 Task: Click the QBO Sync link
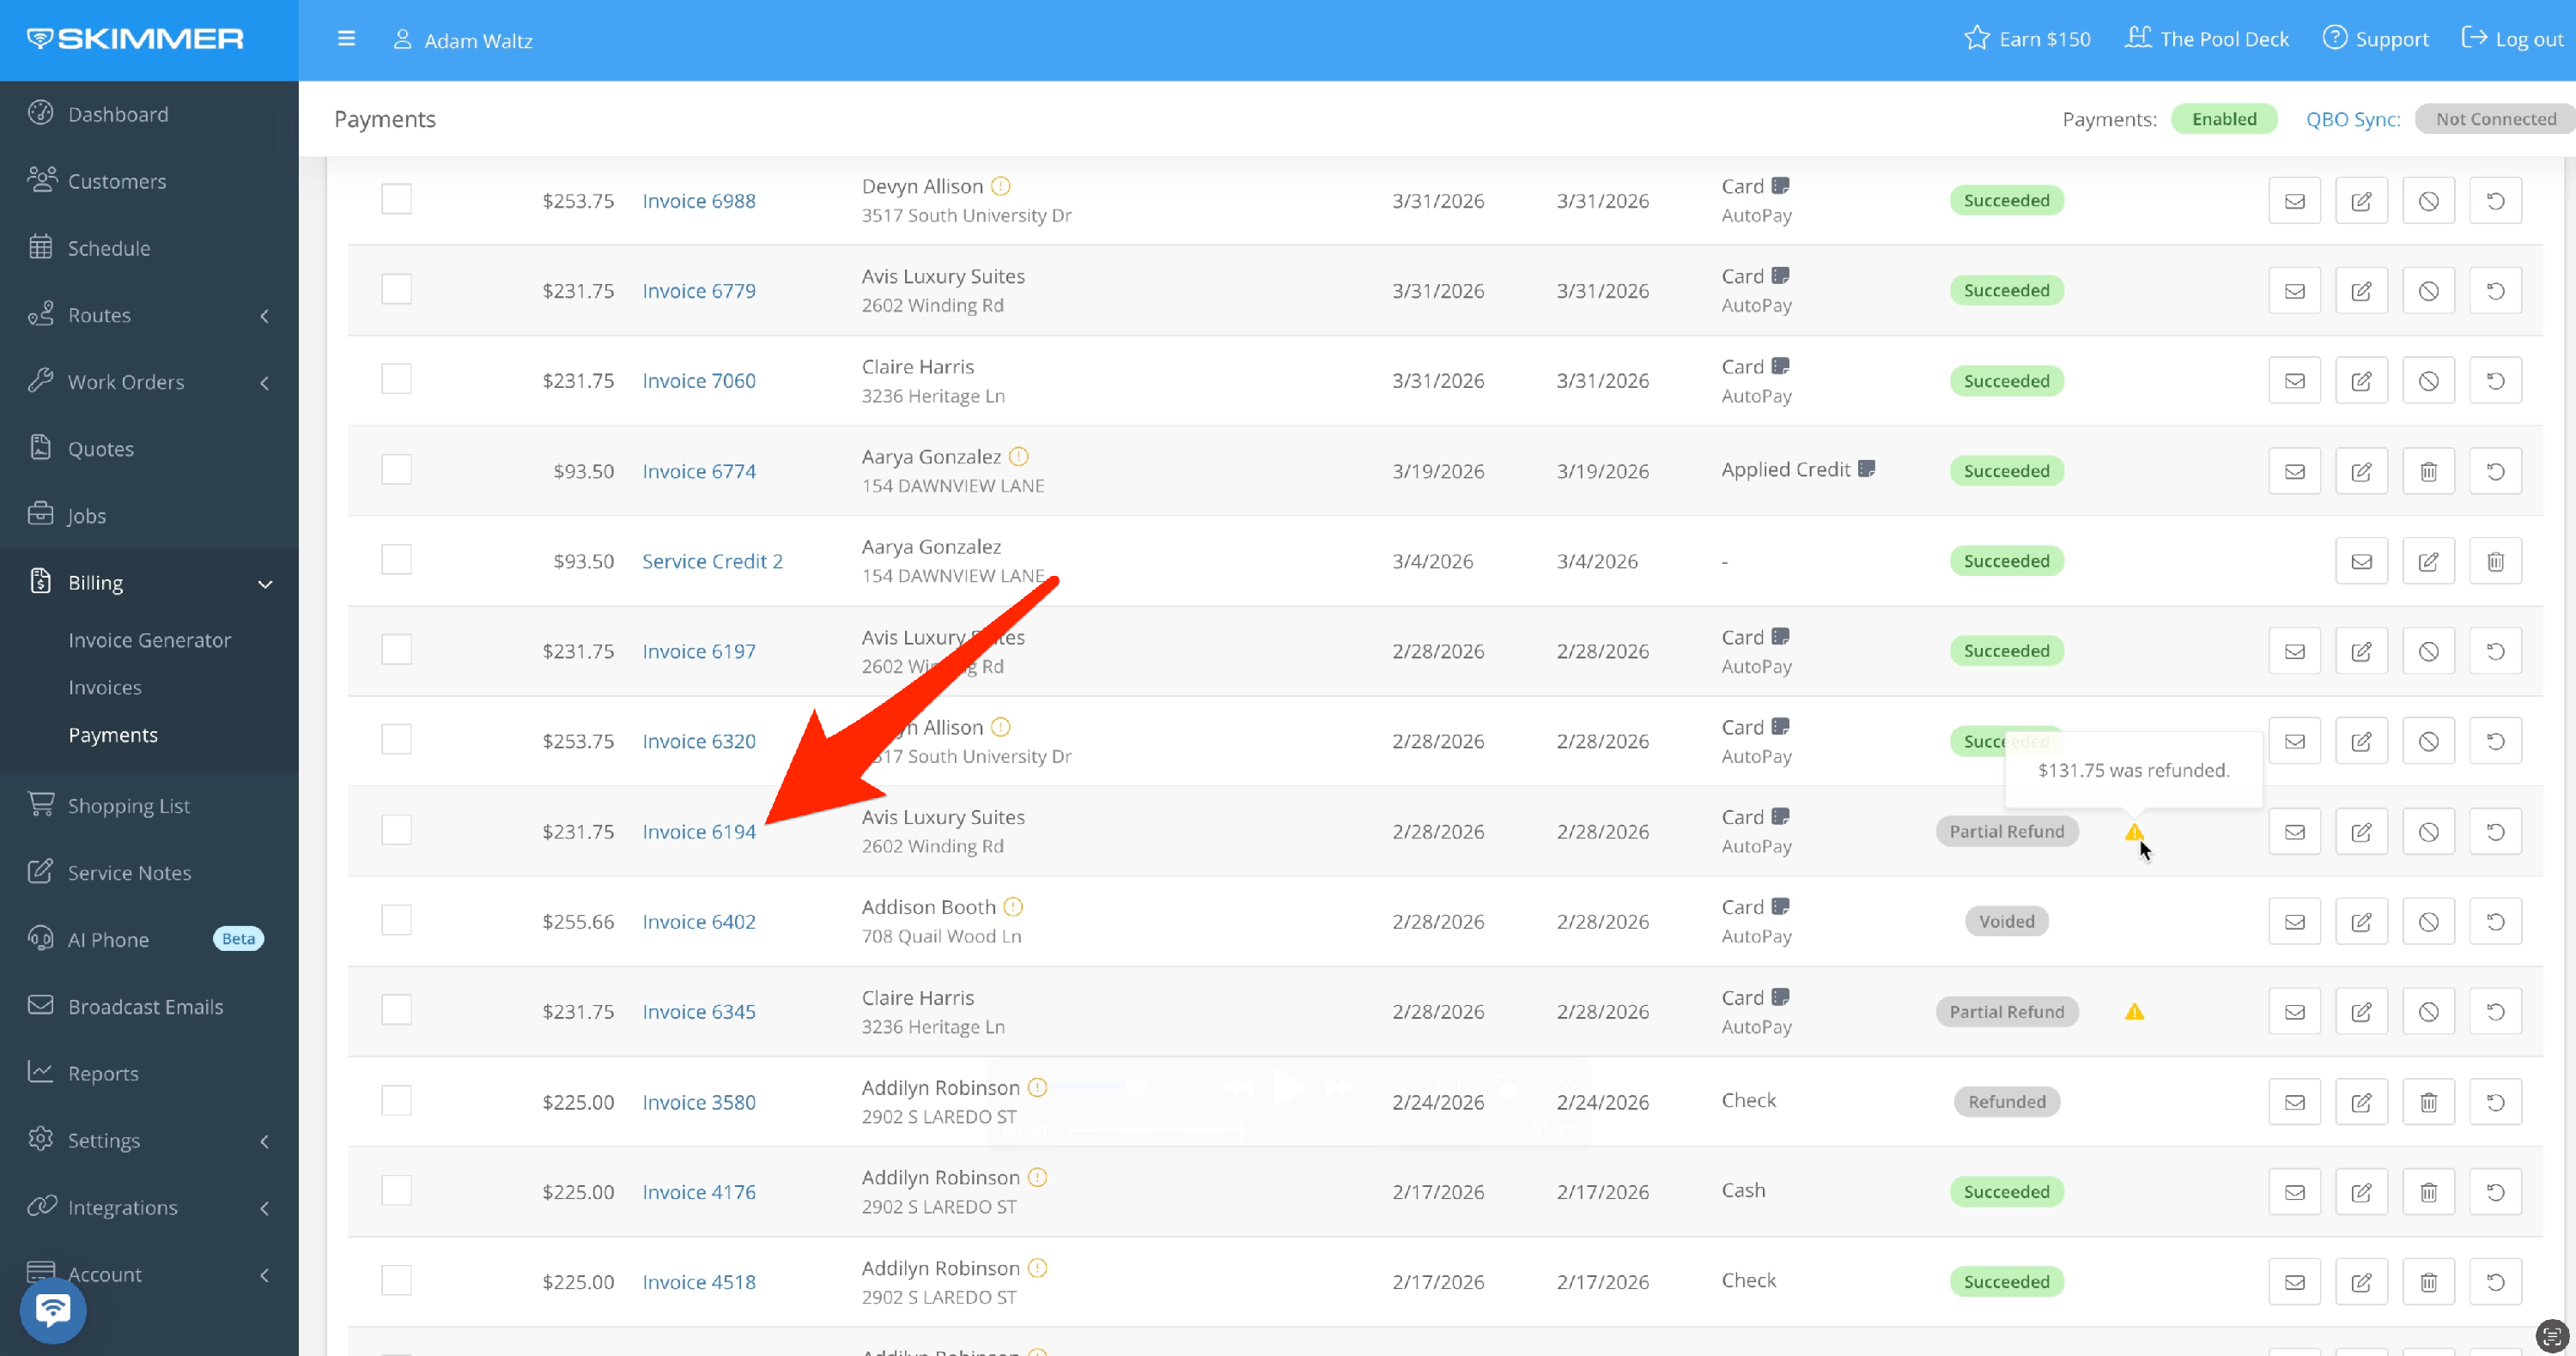pos(2352,119)
